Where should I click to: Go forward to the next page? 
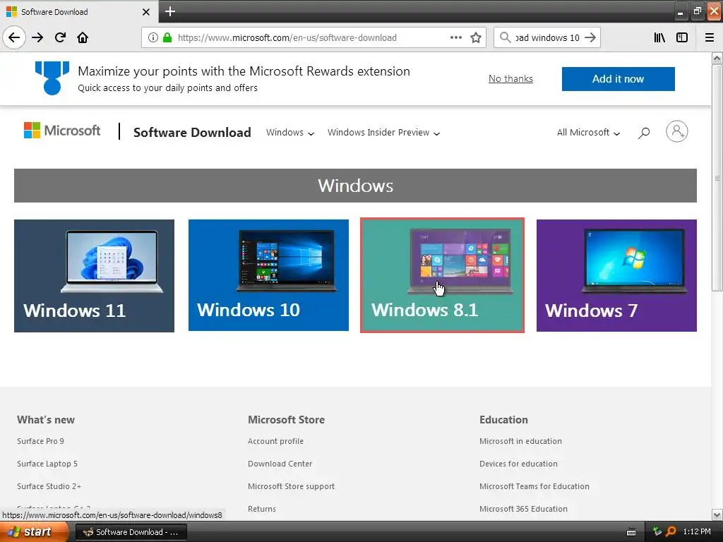(37, 37)
